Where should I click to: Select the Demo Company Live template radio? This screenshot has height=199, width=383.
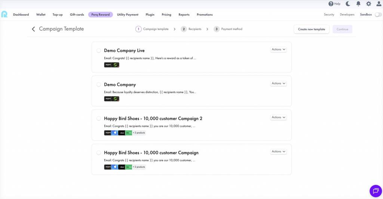point(99,50)
